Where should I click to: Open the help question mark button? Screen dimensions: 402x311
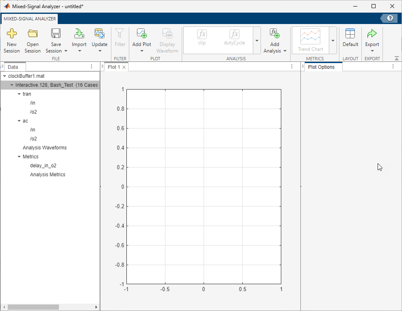coord(390,18)
